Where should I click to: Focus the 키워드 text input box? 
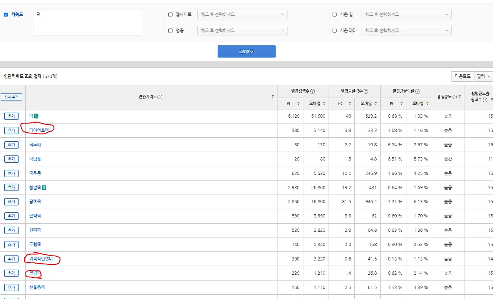click(87, 22)
